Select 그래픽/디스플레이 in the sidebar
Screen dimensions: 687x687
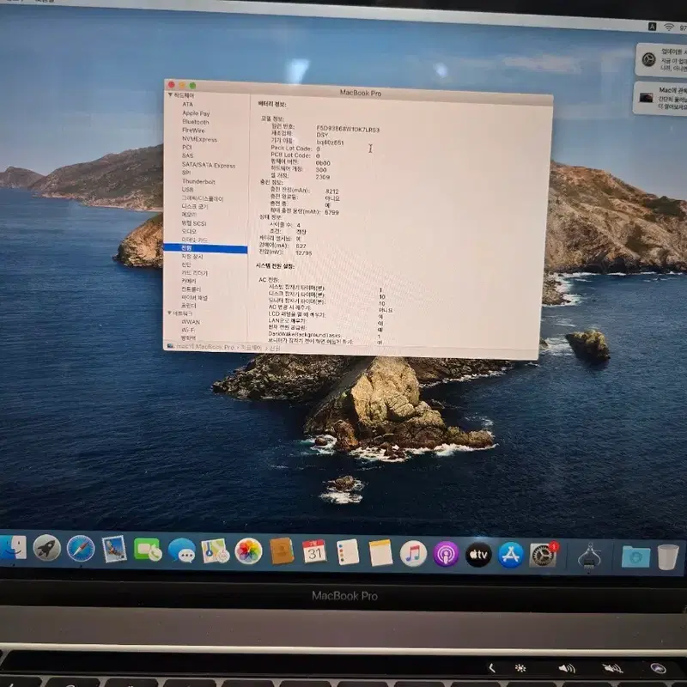pyautogui.click(x=203, y=198)
